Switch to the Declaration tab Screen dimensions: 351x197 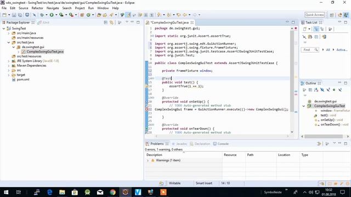tap(200, 143)
